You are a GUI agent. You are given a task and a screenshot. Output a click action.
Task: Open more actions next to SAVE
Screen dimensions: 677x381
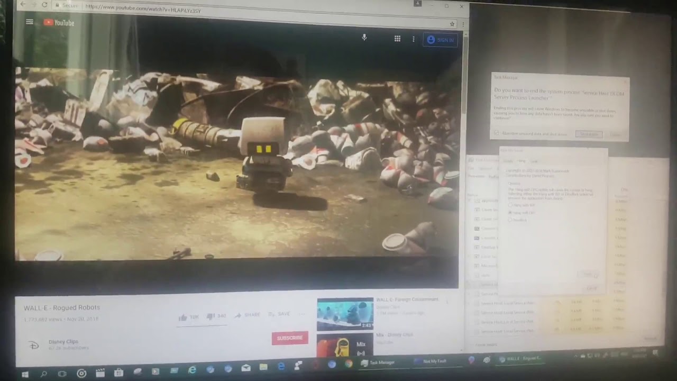pos(302,314)
